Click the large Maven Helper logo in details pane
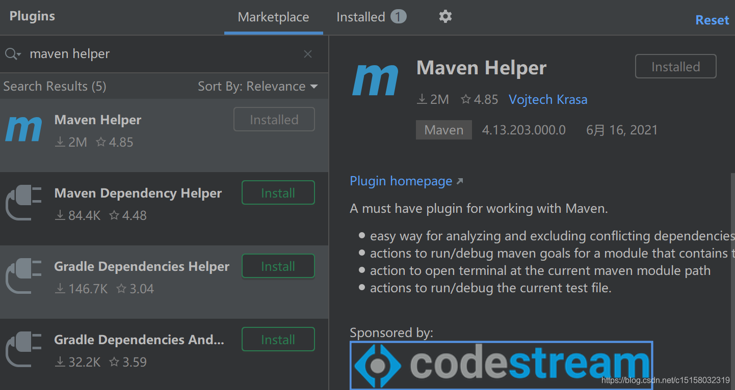The height and width of the screenshot is (390, 735). pos(376,80)
